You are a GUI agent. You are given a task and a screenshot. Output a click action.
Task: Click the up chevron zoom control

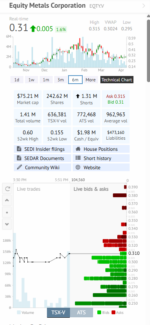pos(7,200)
